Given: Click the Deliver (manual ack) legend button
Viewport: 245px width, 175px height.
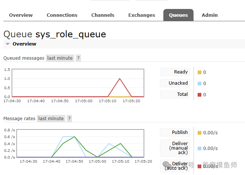Looking at the screenshot, I should click(175, 148).
